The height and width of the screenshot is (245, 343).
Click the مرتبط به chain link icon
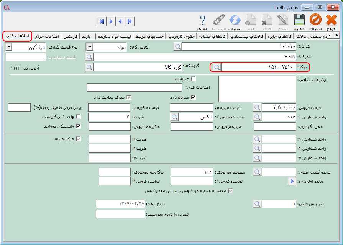tap(218, 19)
